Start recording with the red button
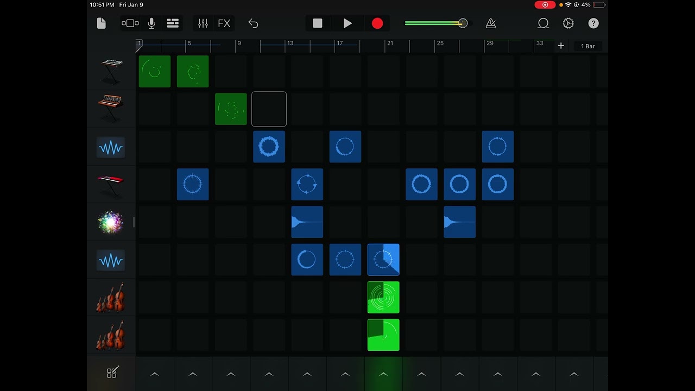This screenshot has width=695, height=391. [377, 23]
